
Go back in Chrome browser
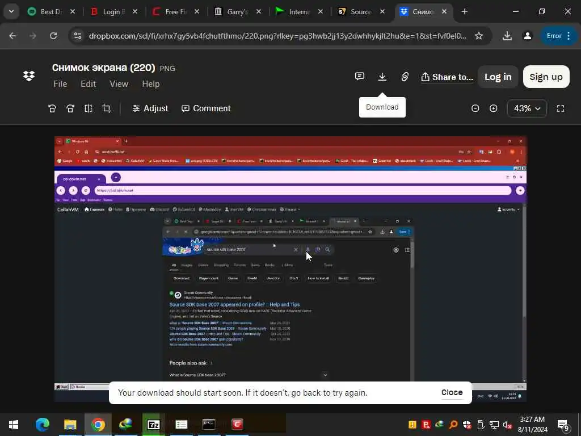12,36
